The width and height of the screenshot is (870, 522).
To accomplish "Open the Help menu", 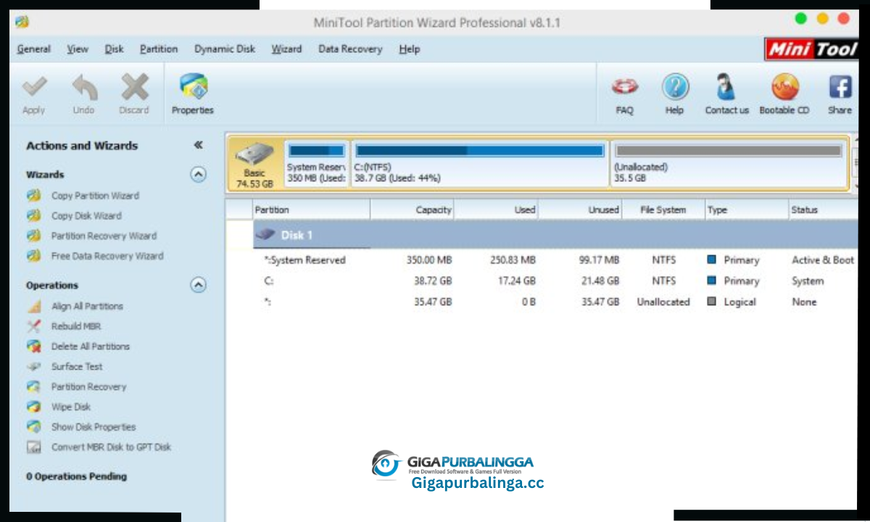I will [x=409, y=49].
